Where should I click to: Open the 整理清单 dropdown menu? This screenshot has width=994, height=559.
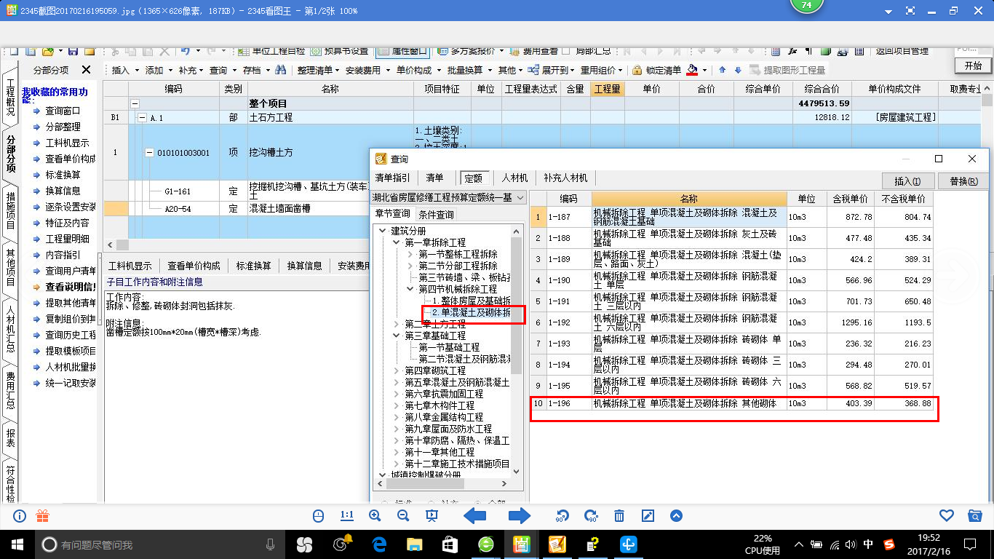[318, 70]
